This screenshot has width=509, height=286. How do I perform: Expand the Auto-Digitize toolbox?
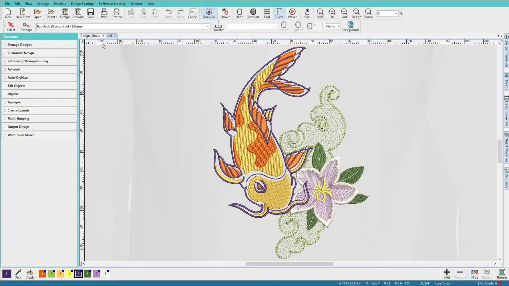(39, 77)
